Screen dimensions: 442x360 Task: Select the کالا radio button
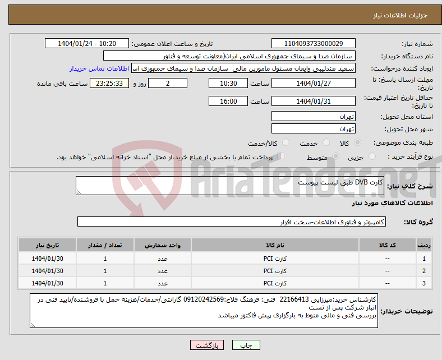pos(357,142)
